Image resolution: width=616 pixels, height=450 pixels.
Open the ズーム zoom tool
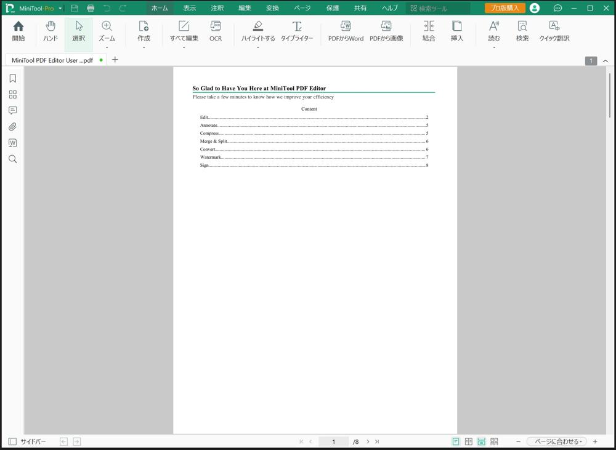(x=107, y=31)
